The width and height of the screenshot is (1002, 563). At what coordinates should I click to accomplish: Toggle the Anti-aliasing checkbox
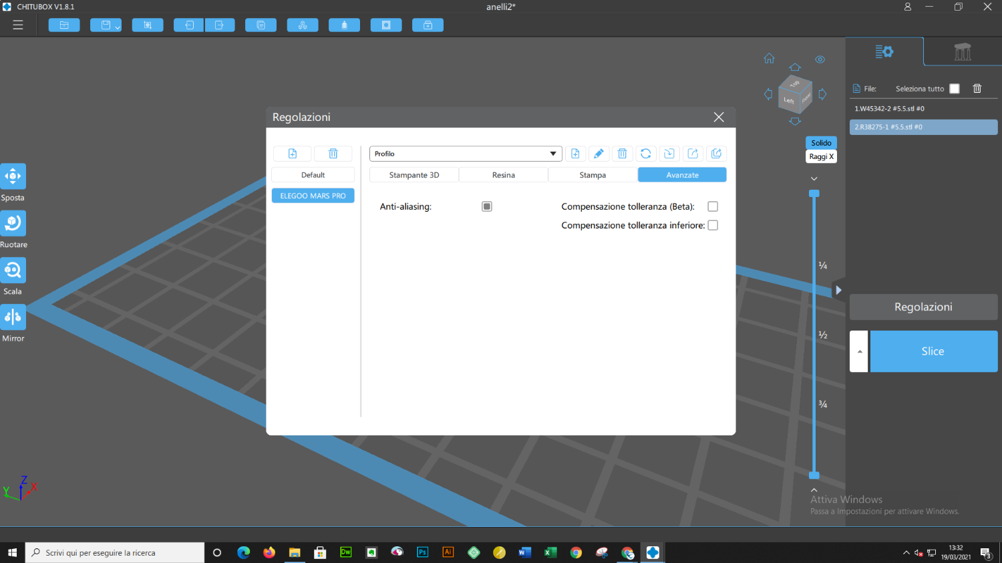[x=487, y=206]
